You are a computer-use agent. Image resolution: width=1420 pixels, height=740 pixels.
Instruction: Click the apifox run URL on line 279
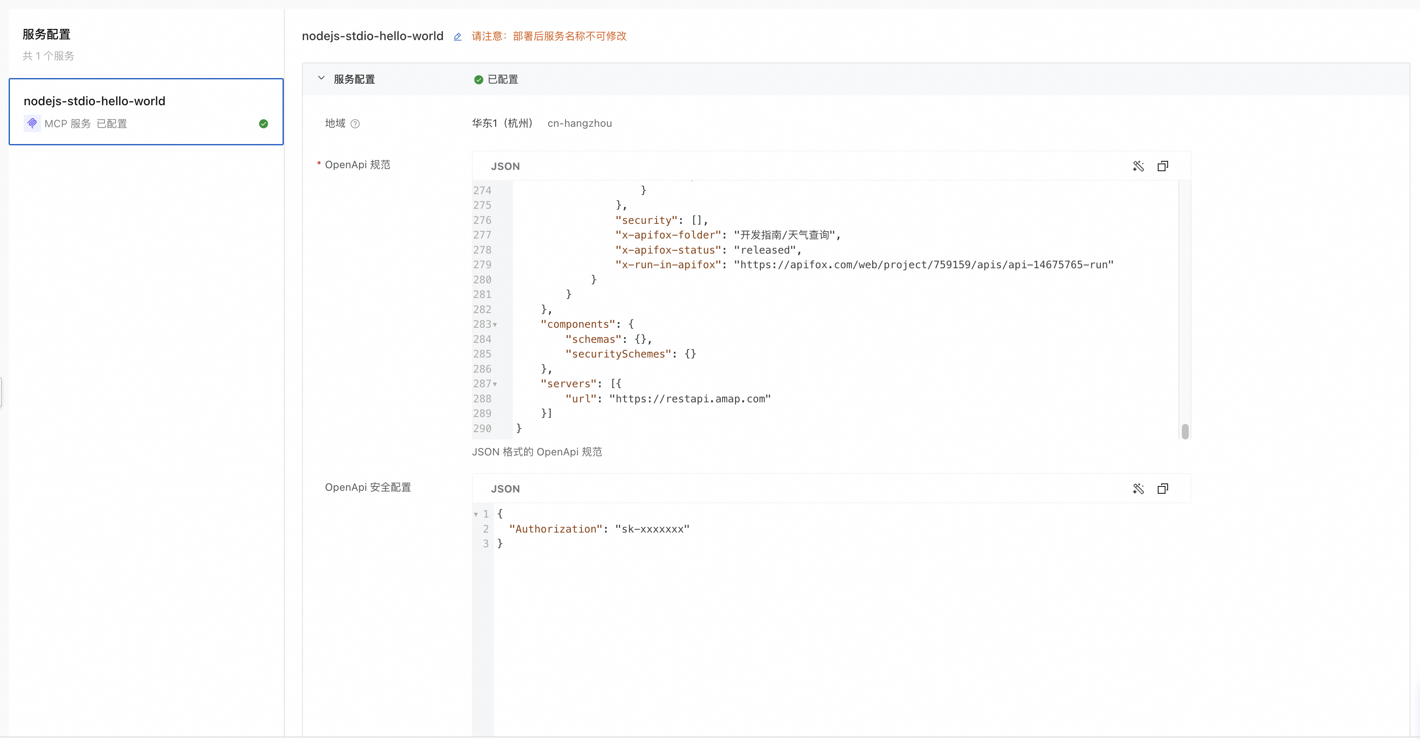(924, 265)
